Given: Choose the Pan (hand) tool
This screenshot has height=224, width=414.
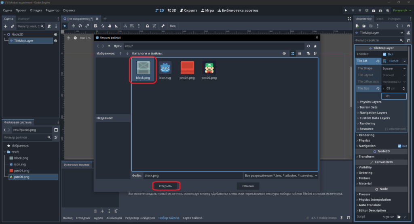Looking at the screenshot, I should click(109, 26).
